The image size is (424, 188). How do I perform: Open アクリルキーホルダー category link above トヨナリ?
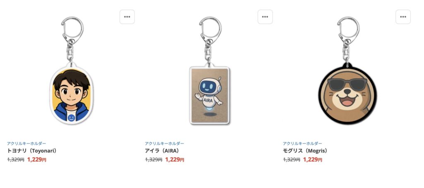tap(26, 143)
